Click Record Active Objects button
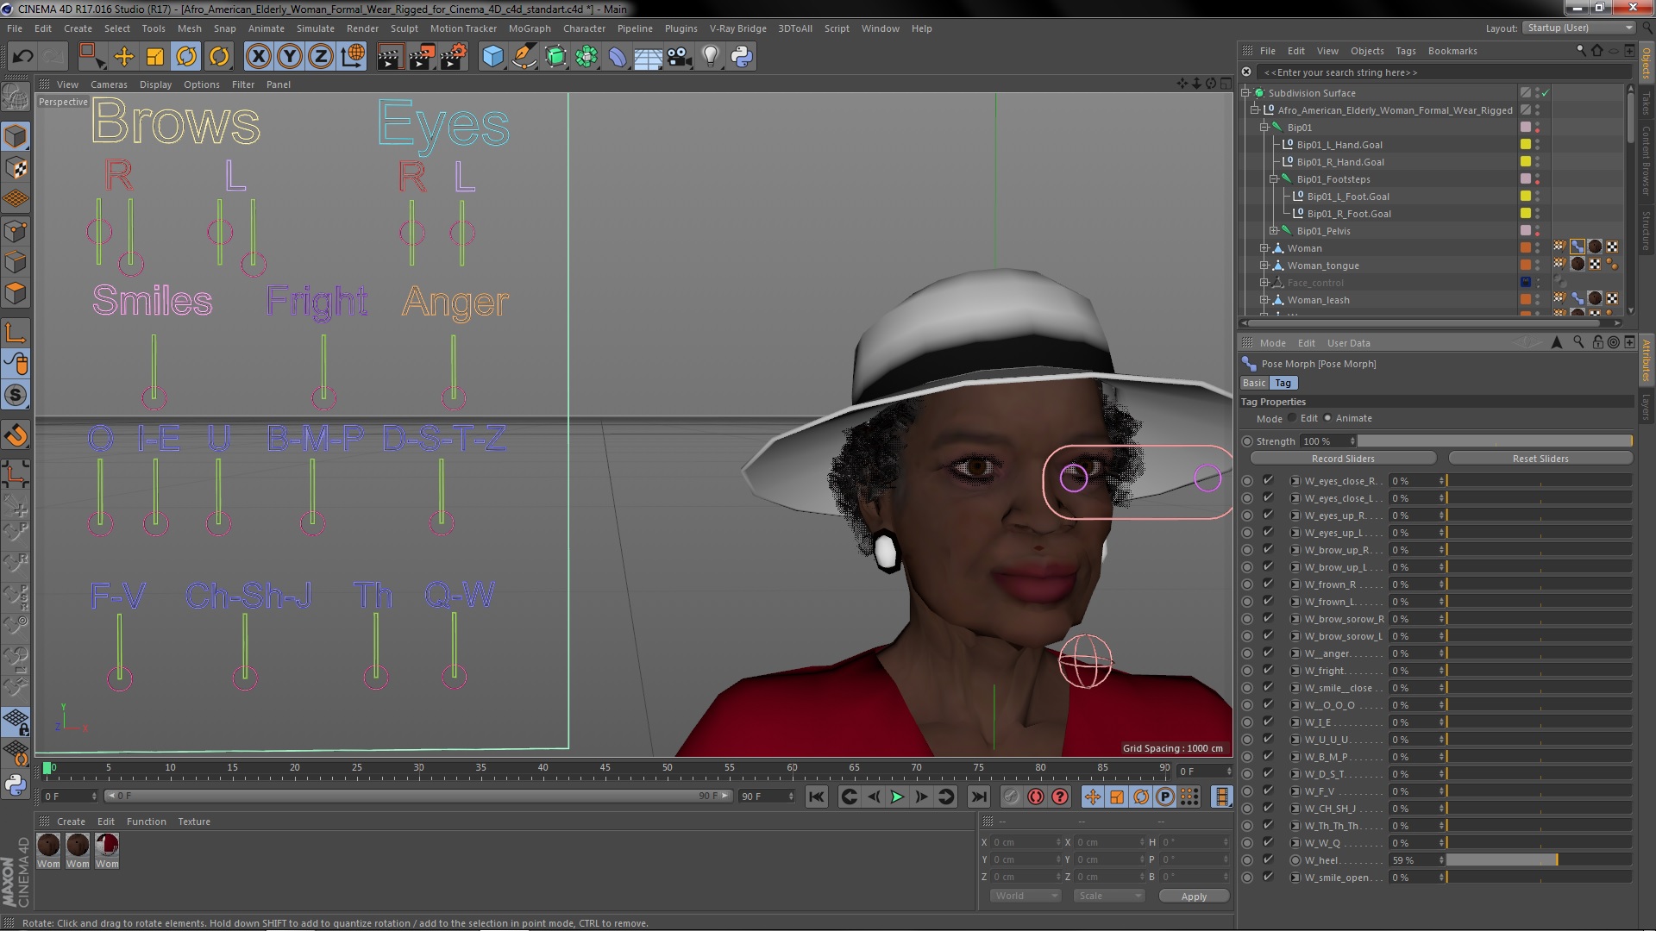Screen dimensions: 1656x931 click(x=1012, y=797)
